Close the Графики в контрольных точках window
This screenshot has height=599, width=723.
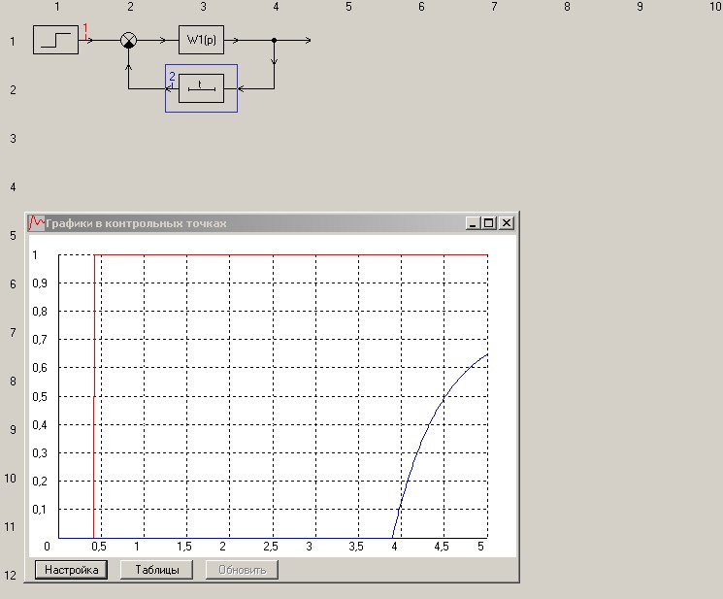(x=507, y=223)
